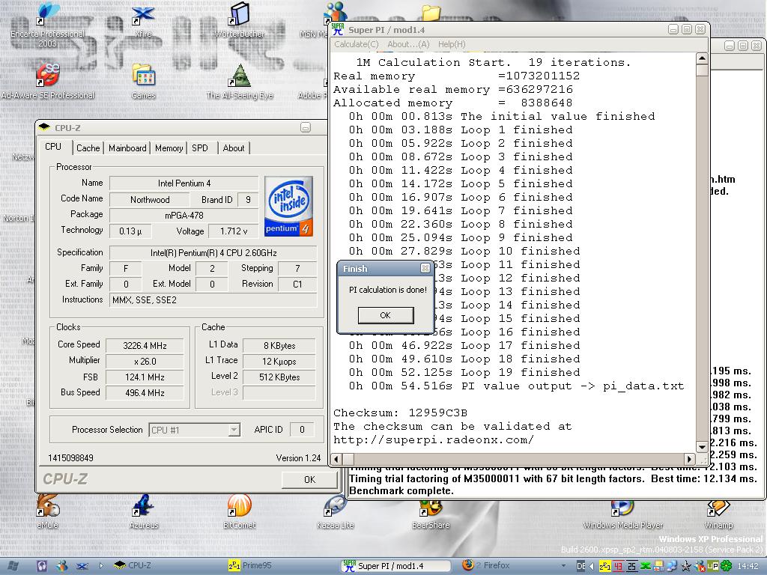The height and width of the screenshot is (575, 767).
Task: Switch to the Mainboard tab in CPU-Z
Action: pos(127,148)
